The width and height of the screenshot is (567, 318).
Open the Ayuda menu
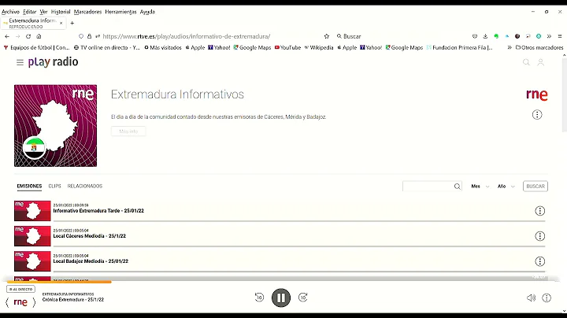147,12
